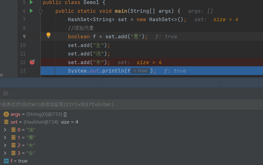This screenshot has height=165, width=263.
Task: Expand element 1 "愚" node
Action: 5,138
